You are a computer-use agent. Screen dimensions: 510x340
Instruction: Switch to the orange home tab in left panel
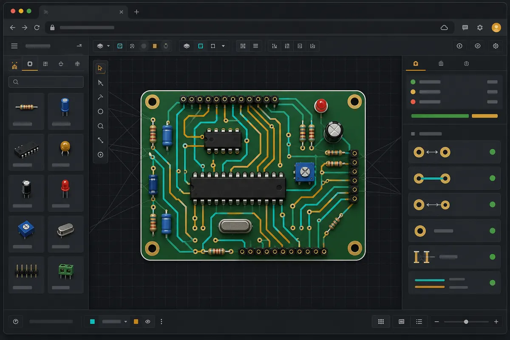coord(15,65)
